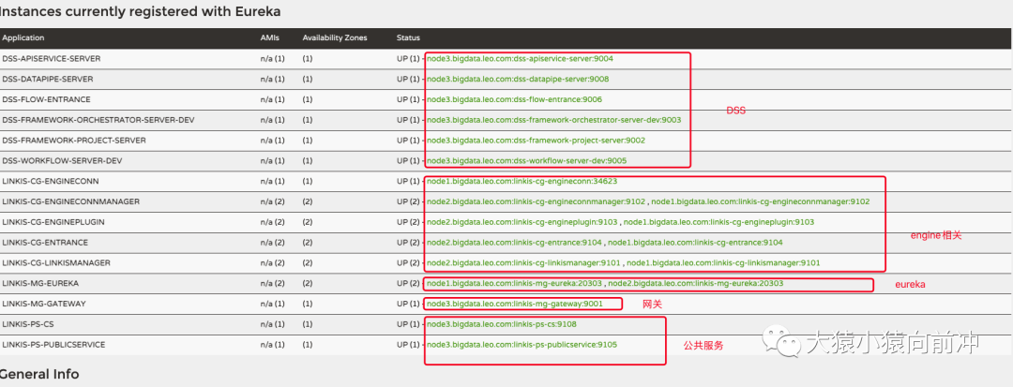Select the LINKIS-MG-EUREKA application name
Viewport: 1013px width, 387px height.
tap(40, 283)
